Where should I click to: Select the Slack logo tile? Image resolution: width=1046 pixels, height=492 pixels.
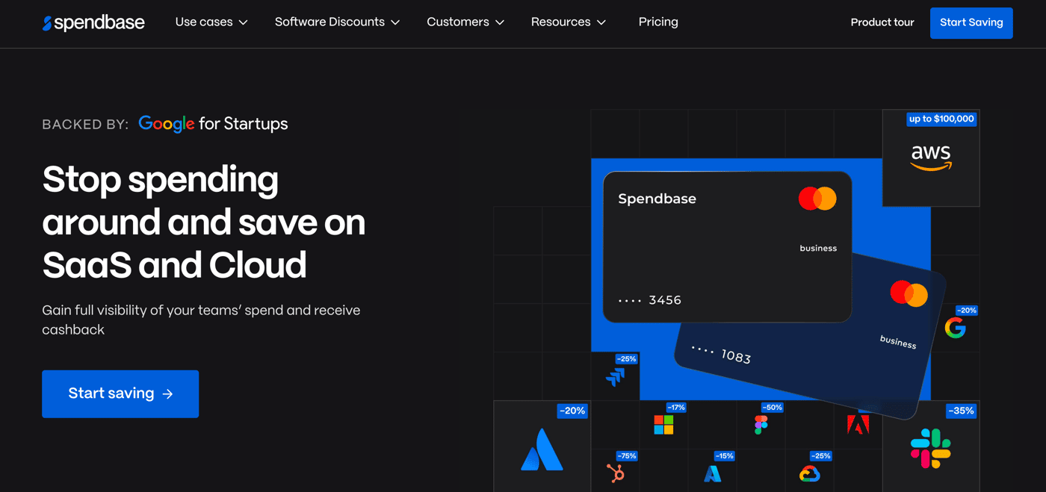pos(931,446)
